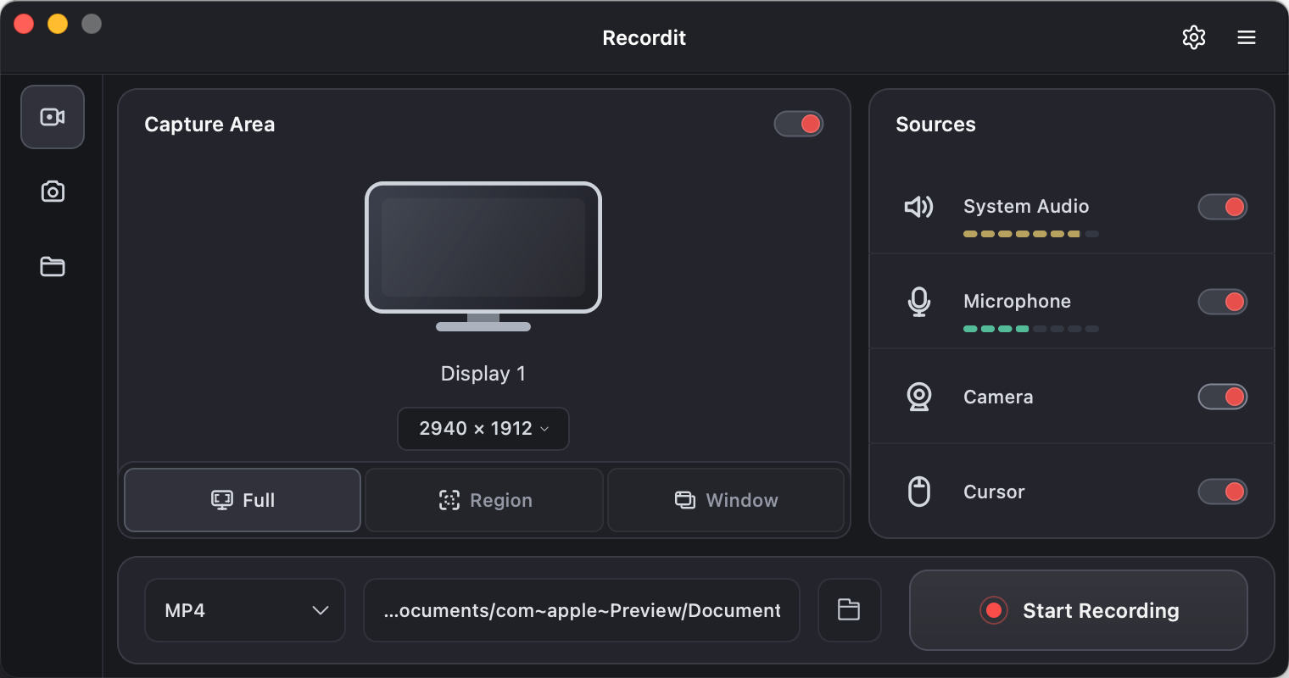The image size is (1289, 678).
Task: Click the output path field
Action: click(582, 610)
